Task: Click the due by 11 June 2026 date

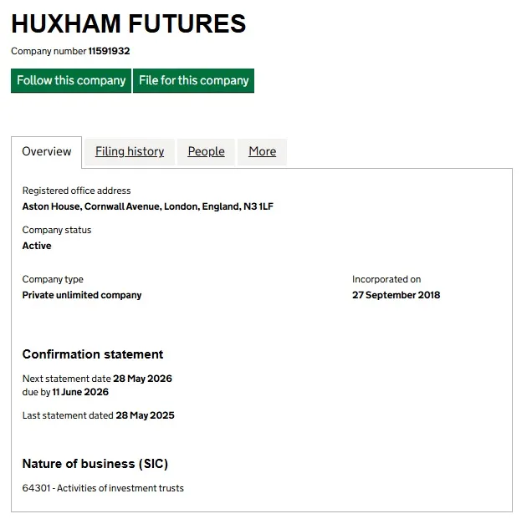Action: (x=80, y=392)
